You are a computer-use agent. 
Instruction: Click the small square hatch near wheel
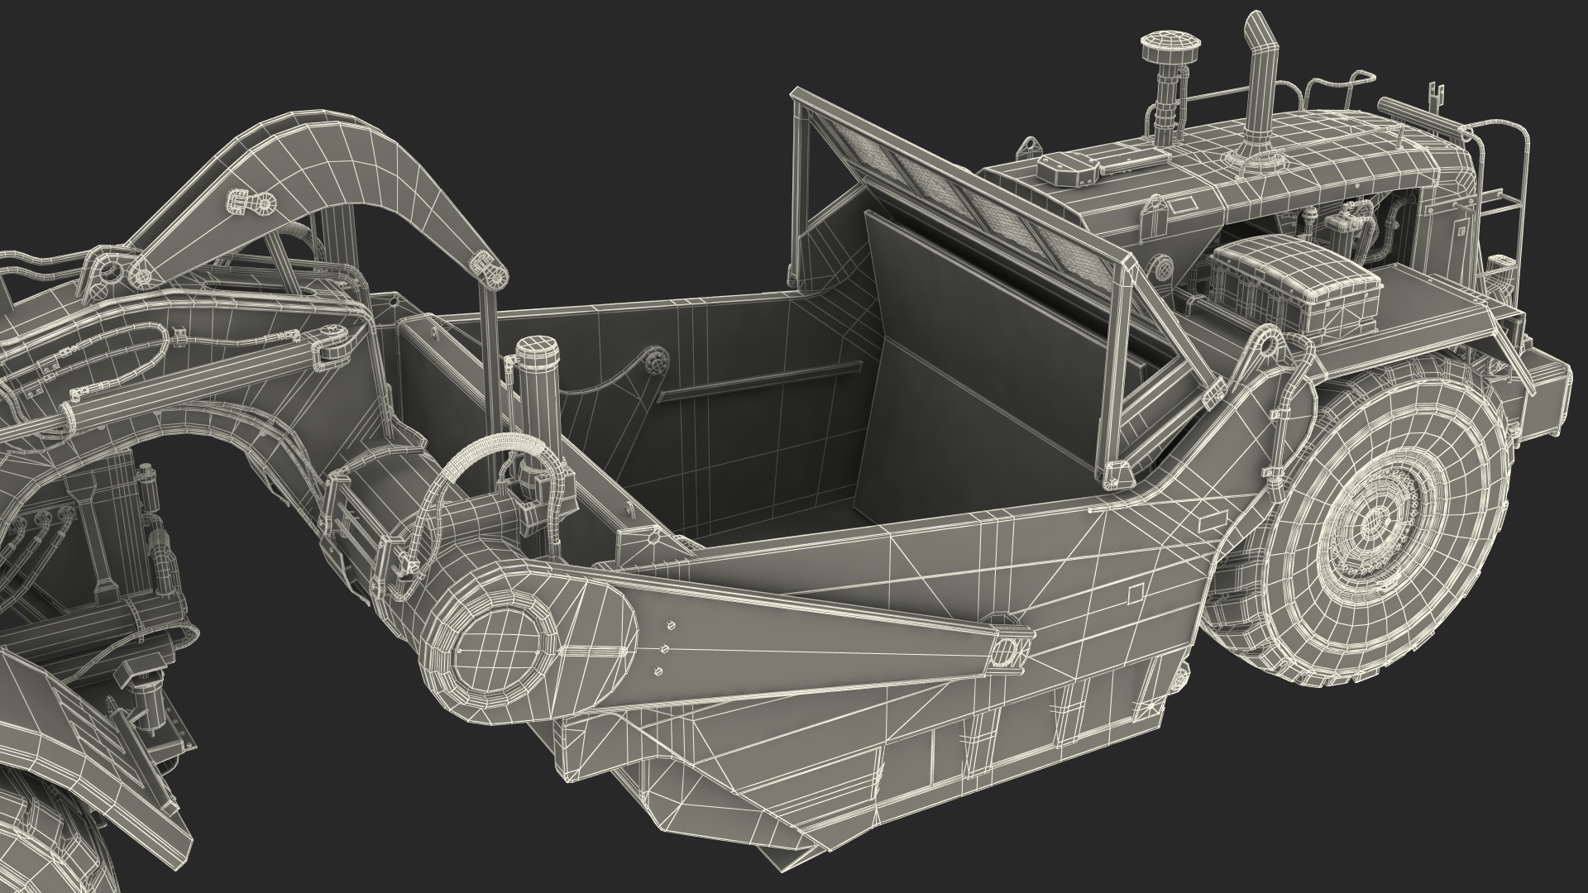(1135, 593)
